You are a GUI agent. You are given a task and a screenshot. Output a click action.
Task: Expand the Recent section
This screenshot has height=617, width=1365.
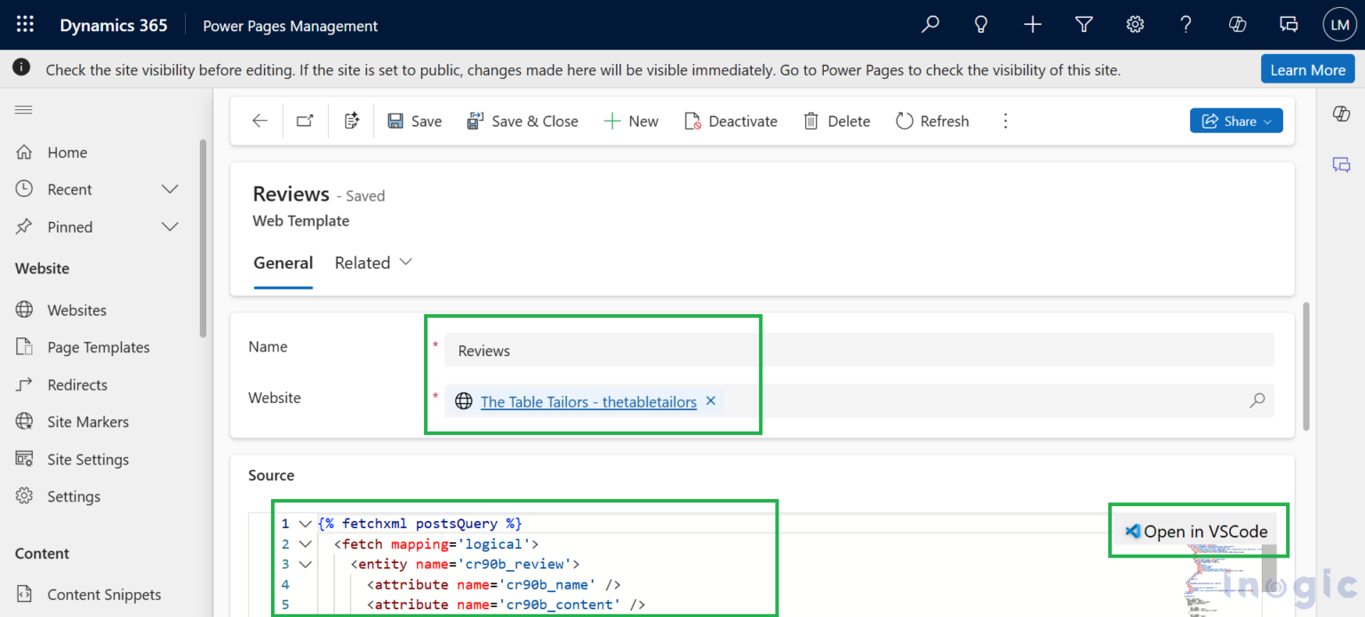[170, 189]
